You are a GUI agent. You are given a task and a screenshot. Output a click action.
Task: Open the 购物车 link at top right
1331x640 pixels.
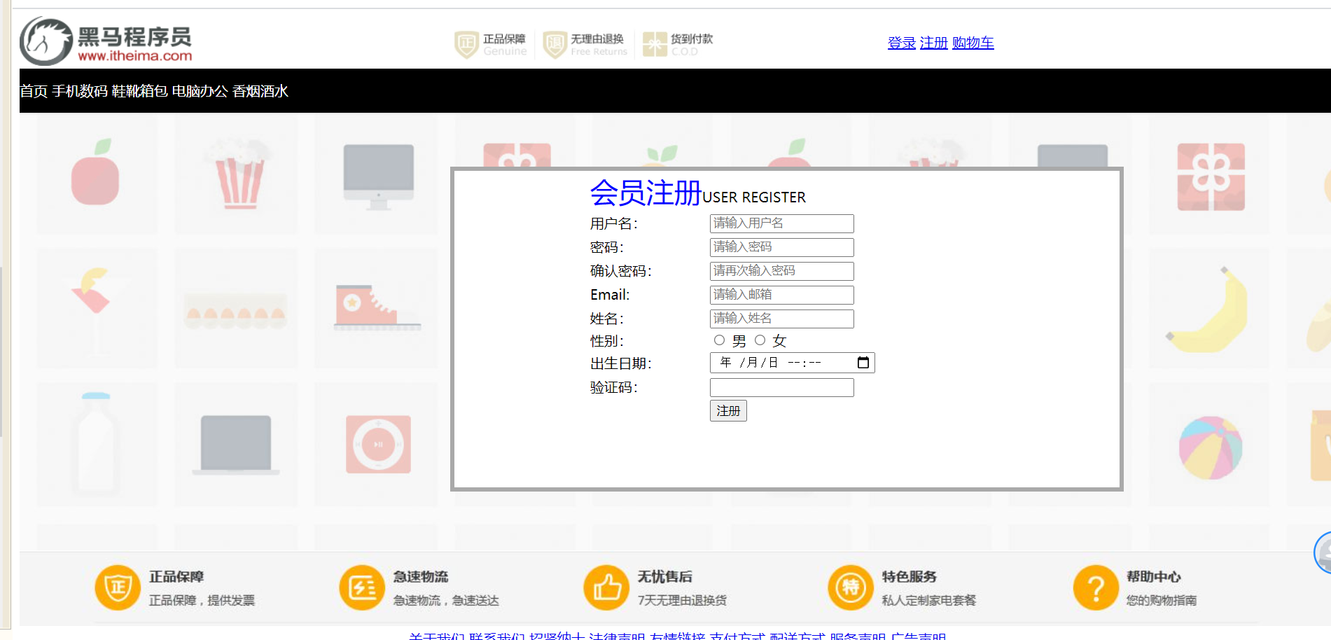[x=973, y=43]
